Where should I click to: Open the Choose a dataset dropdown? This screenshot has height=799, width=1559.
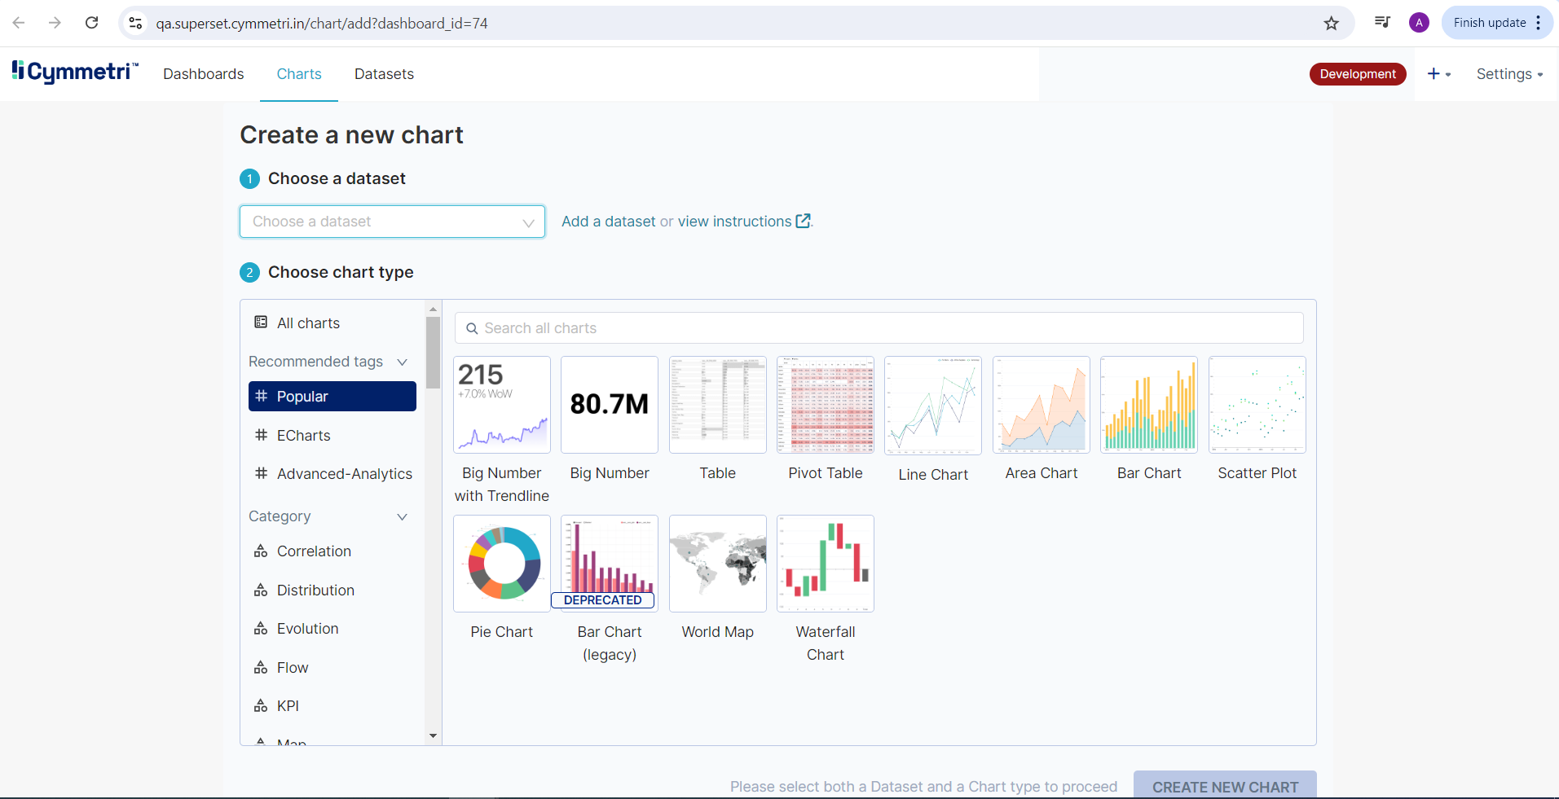pos(392,222)
